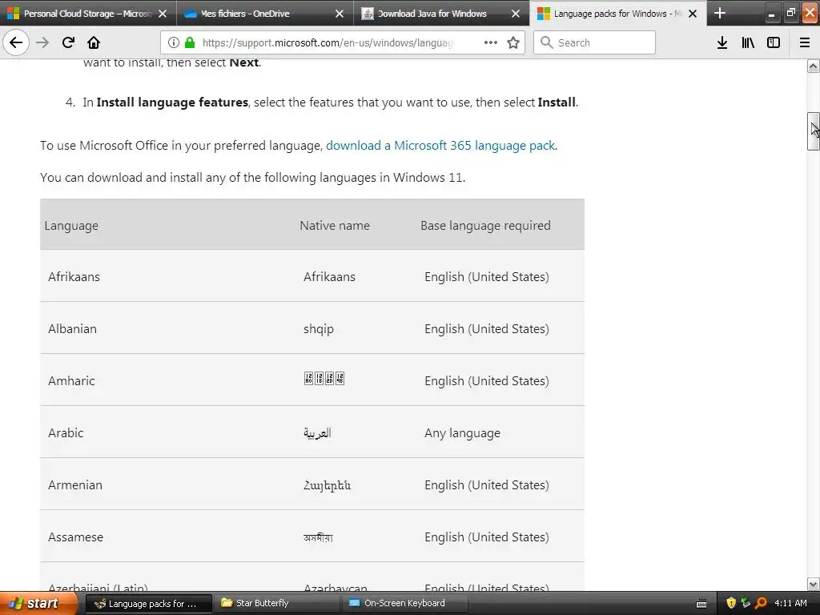
Task: Open the browser home page
Action: pyautogui.click(x=94, y=42)
